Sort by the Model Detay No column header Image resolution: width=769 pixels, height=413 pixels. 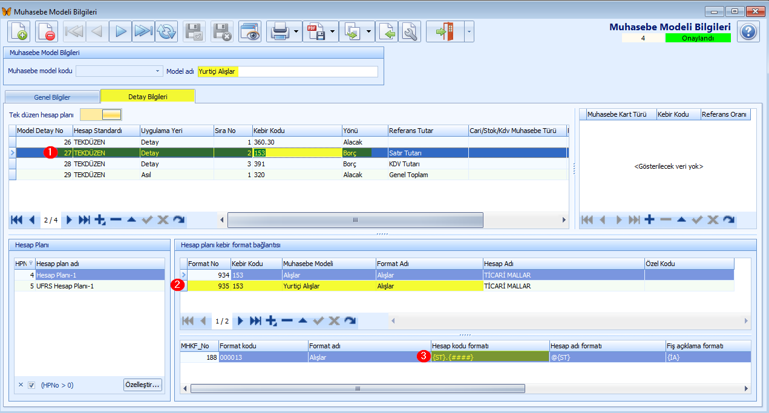(x=44, y=130)
